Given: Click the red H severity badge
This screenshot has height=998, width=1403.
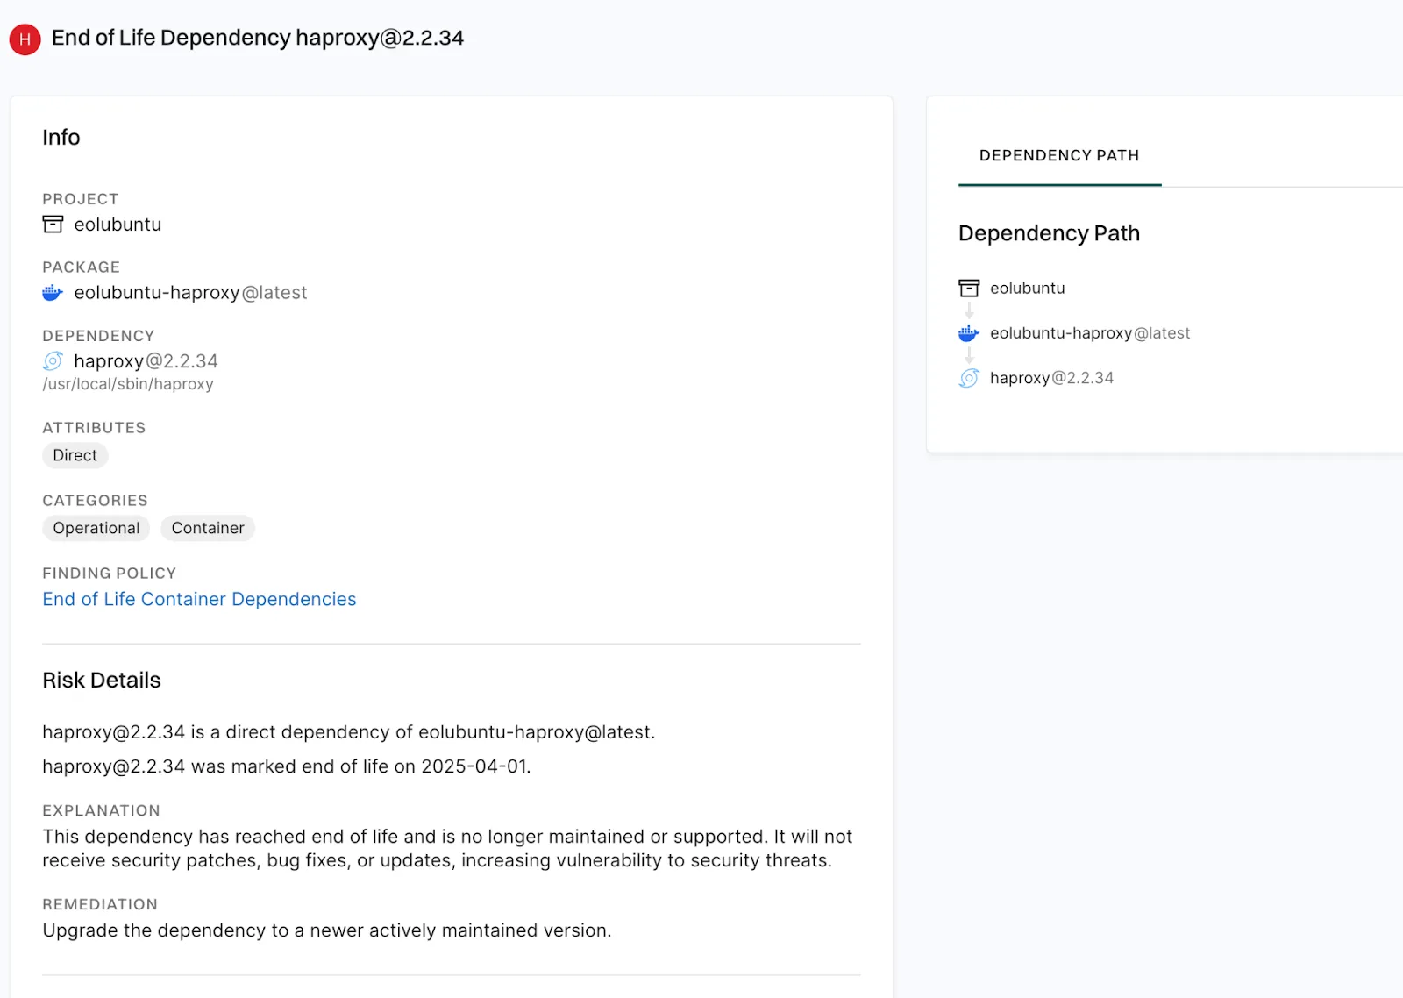Looking at the screenshot, I should 25,39.
